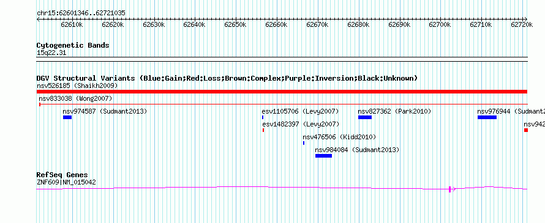Click the 62700k ruler tick label
This screenshot has width=545, height=223.
click(x=440, y=24)
